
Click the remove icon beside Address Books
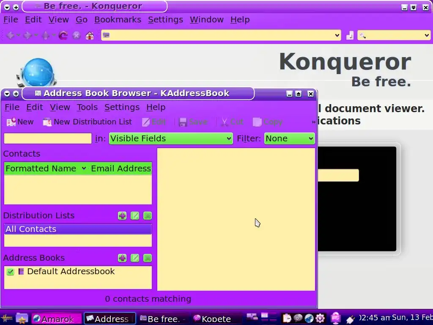click(148, 258)
